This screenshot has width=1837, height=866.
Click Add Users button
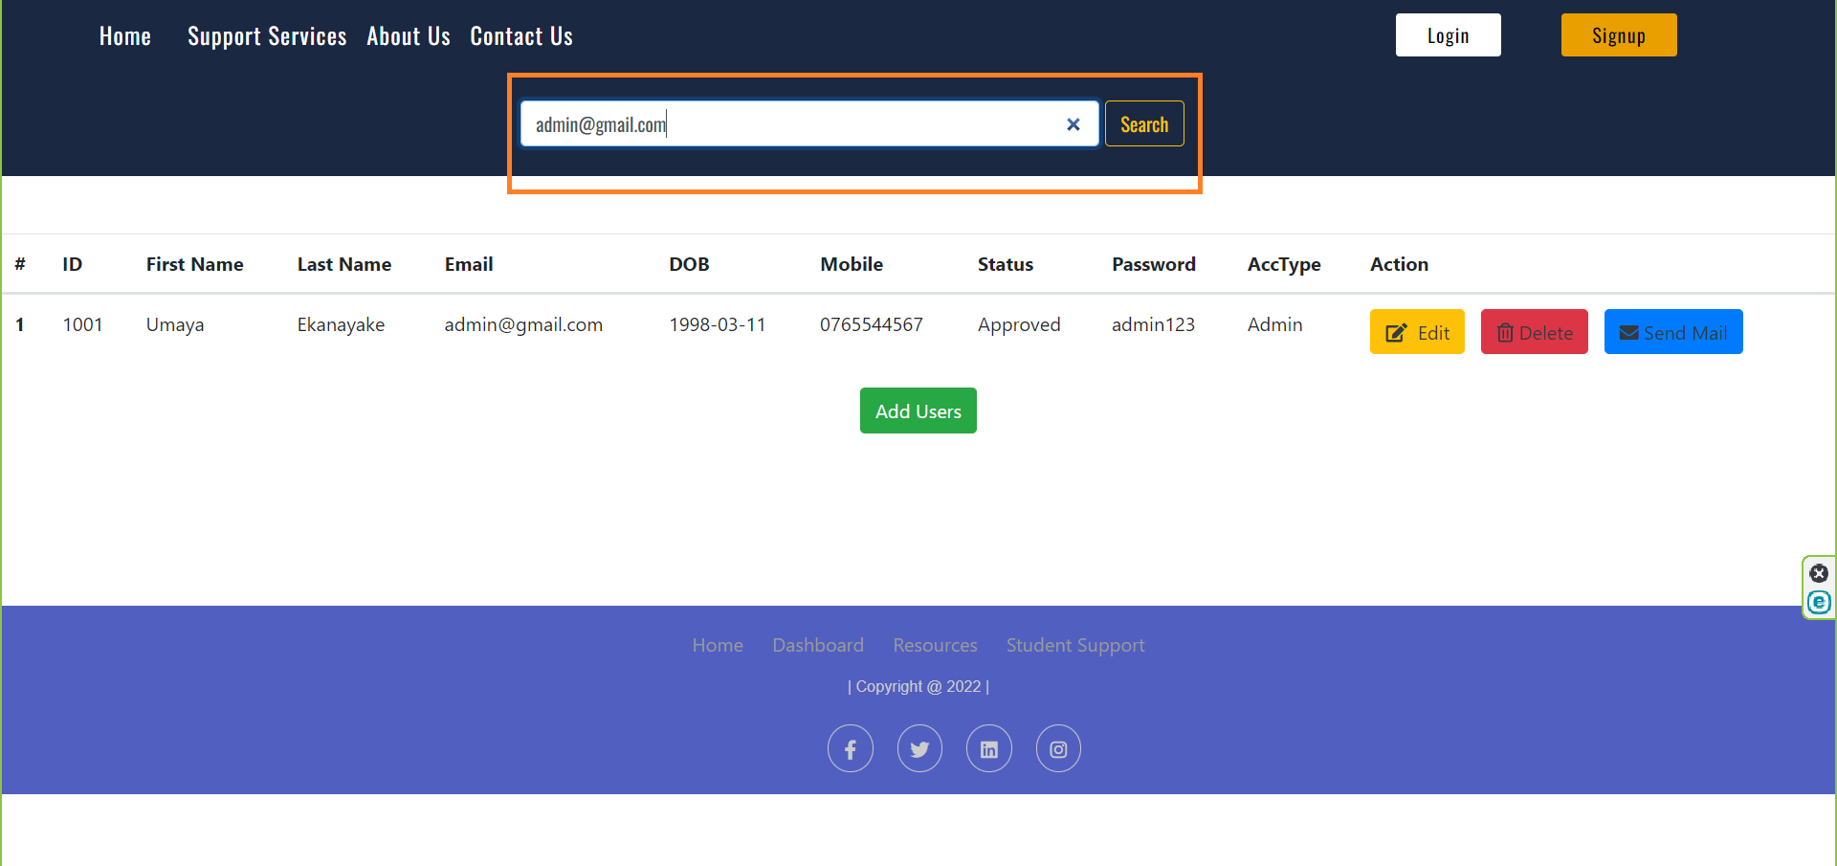918,411
